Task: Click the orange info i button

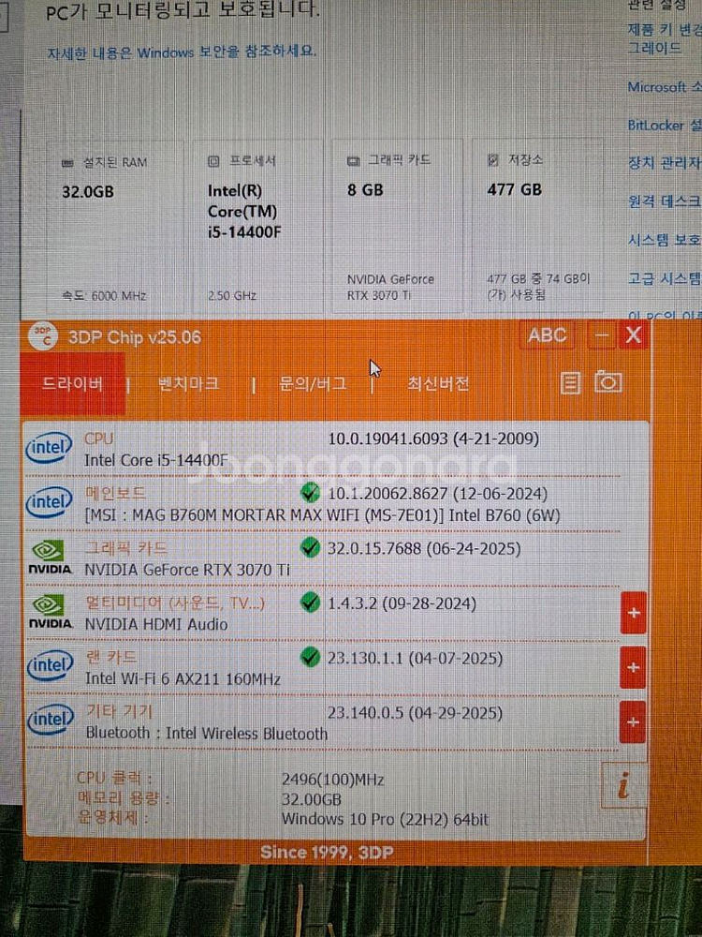Action: 623,785
